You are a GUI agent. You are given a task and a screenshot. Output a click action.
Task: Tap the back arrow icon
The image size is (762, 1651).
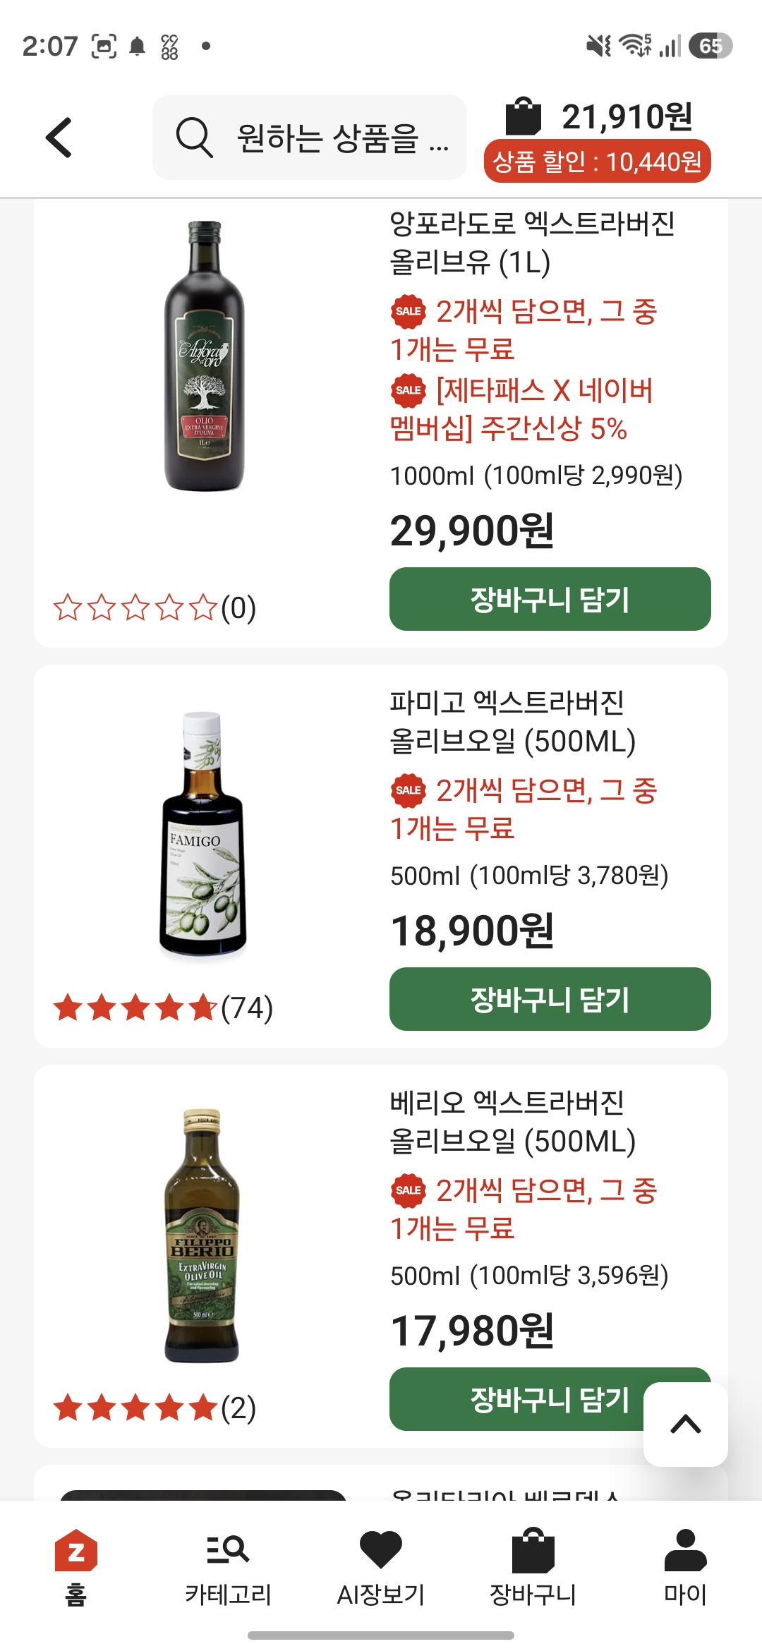click(59, 138)
